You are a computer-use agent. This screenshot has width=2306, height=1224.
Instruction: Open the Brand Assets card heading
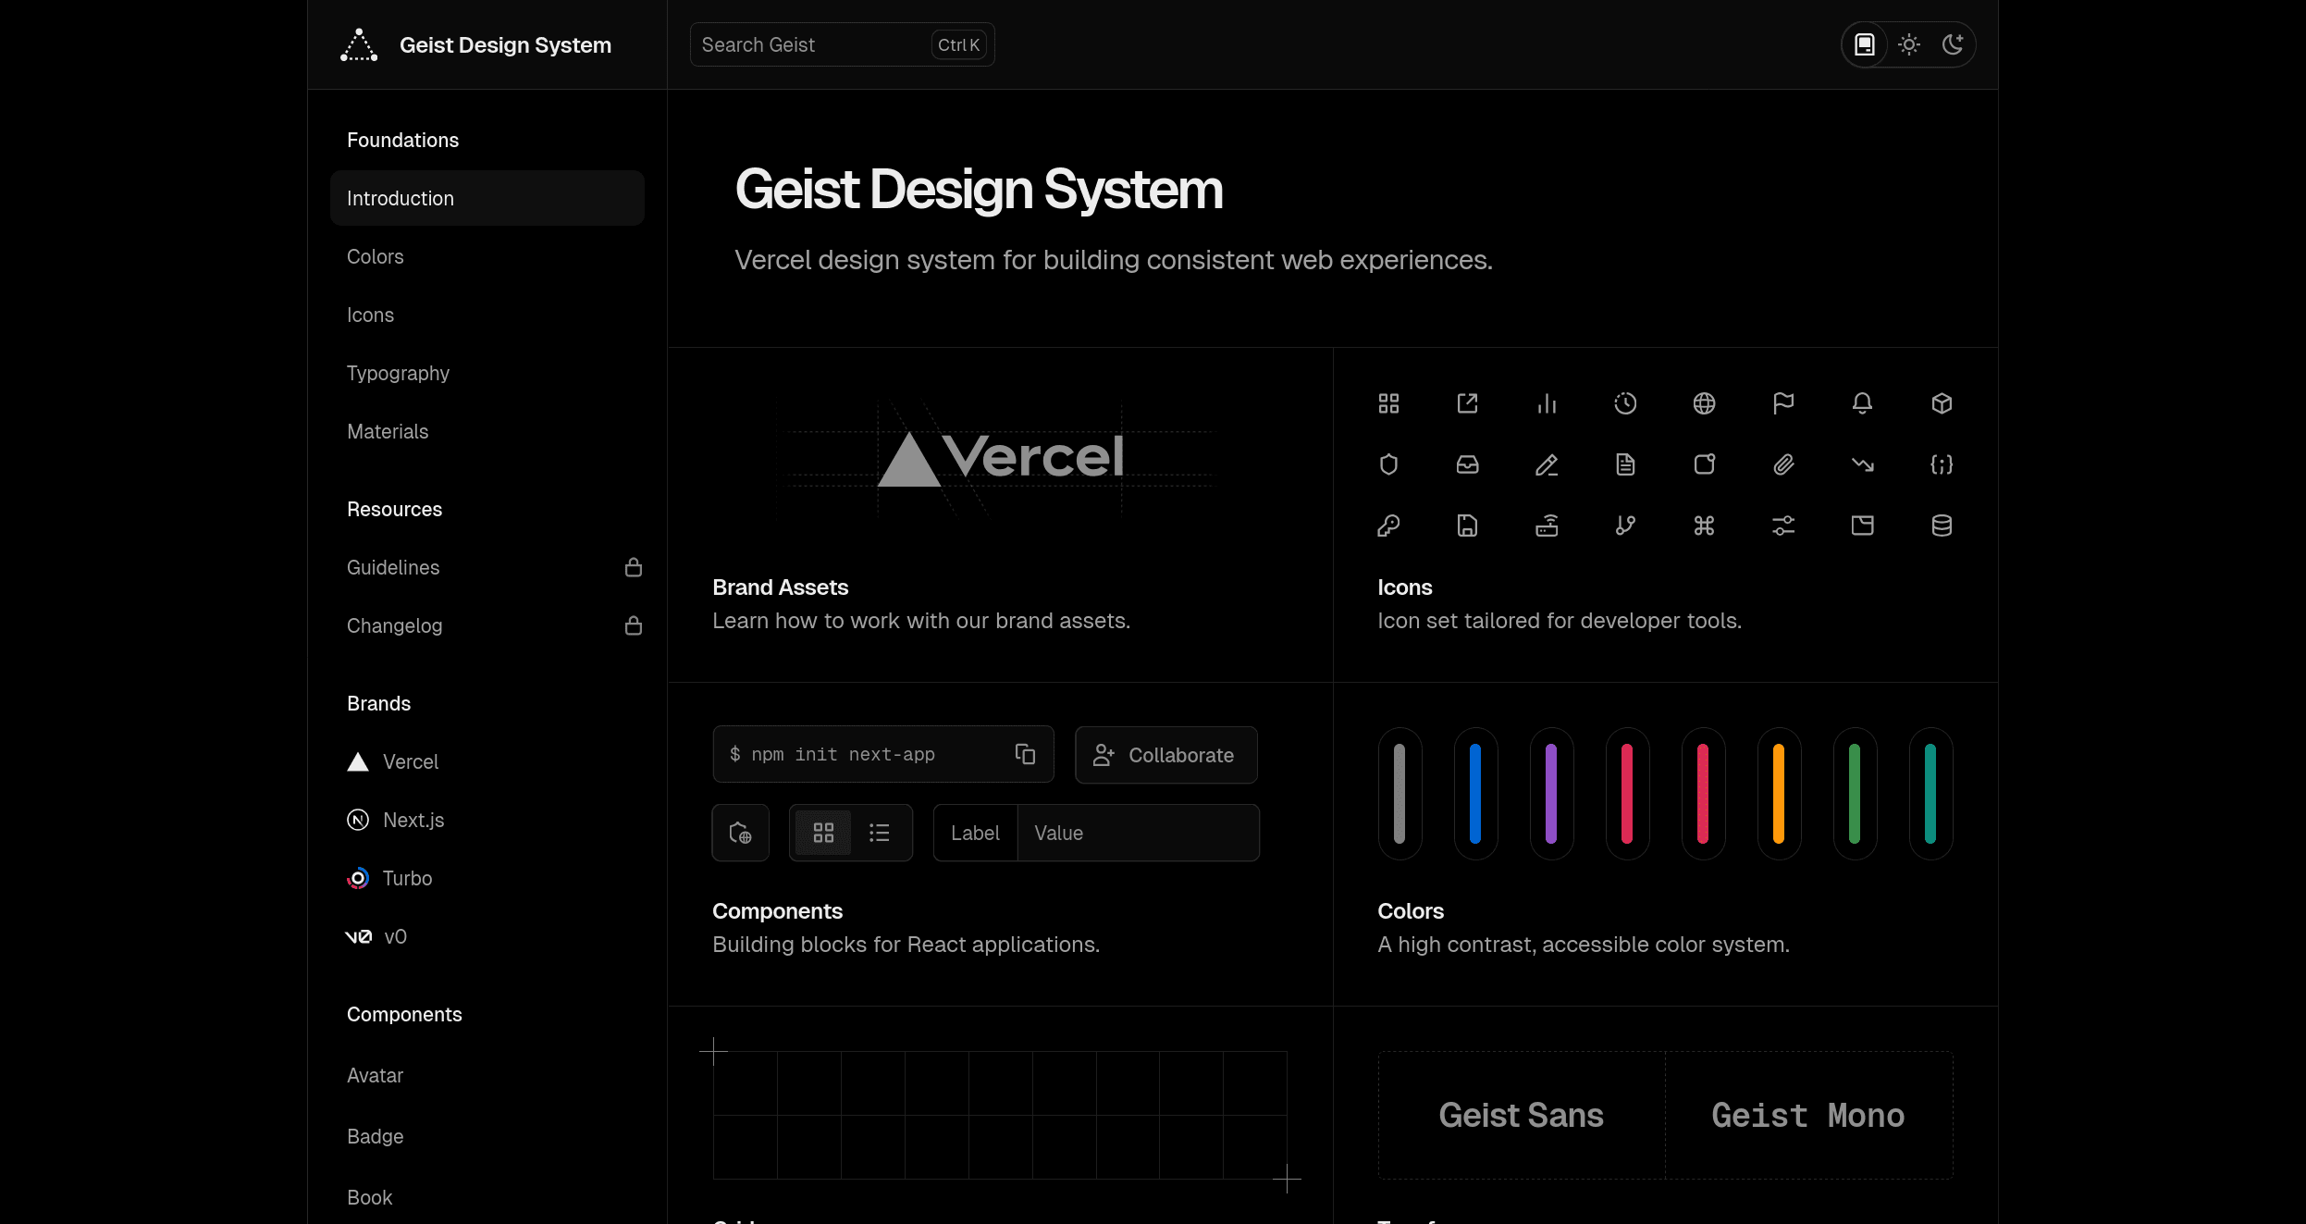[780, 587]
